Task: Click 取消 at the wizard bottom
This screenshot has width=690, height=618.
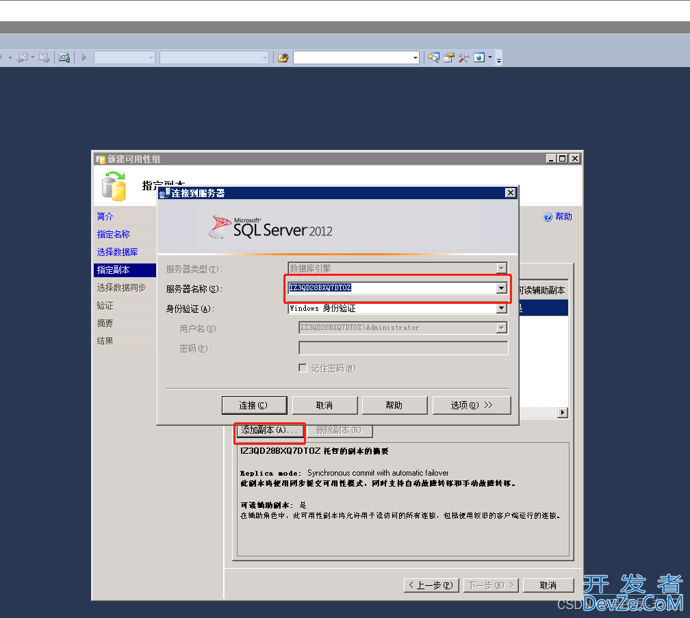Action: 548,585
